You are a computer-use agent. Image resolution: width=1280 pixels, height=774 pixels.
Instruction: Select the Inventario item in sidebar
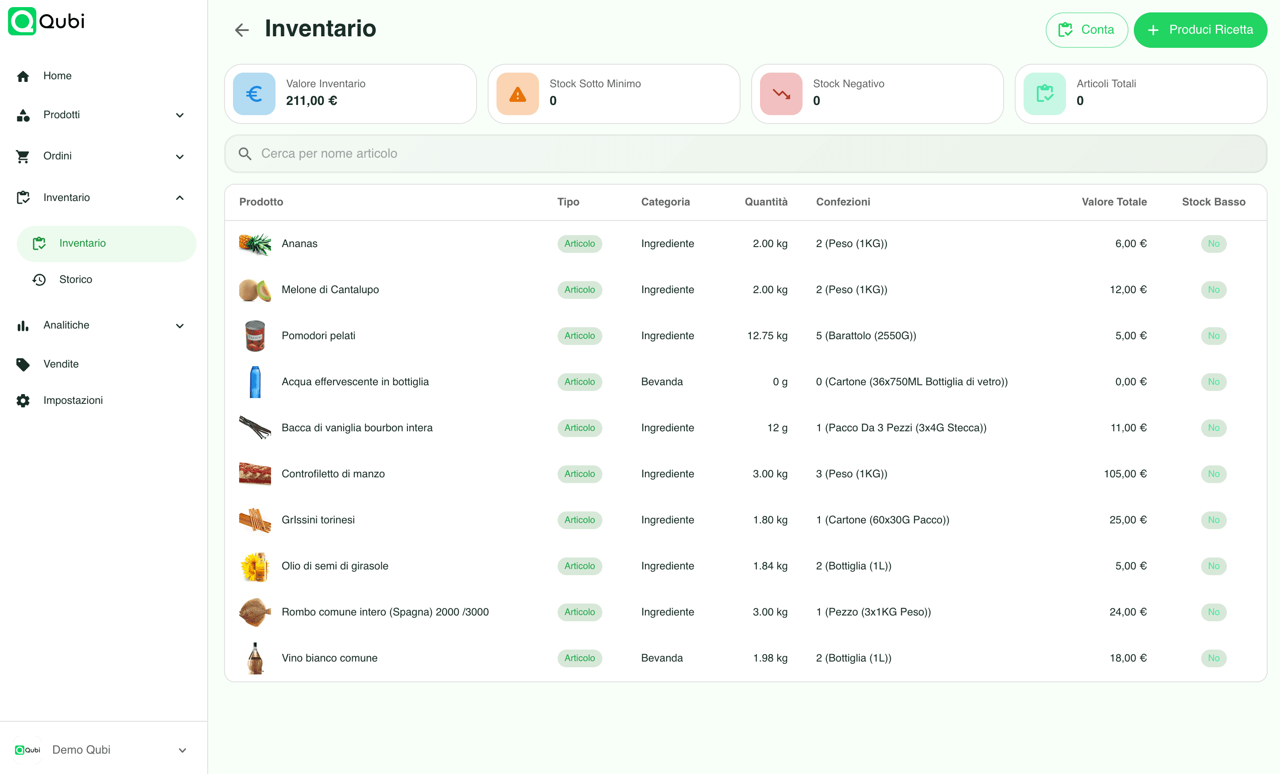click(x=82, y=243)
